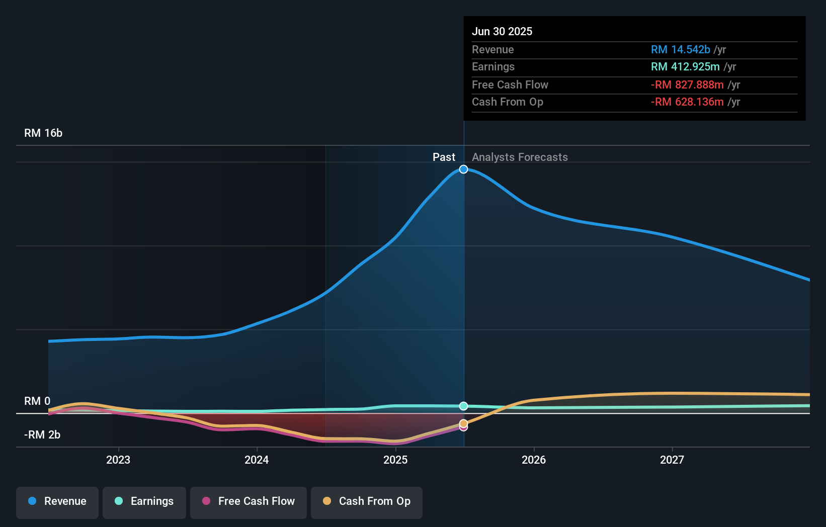Viewport: 826px width, 527px height.
Task: Expand the Jun 30 2025 tooltip details
Action: coord(502,31)
